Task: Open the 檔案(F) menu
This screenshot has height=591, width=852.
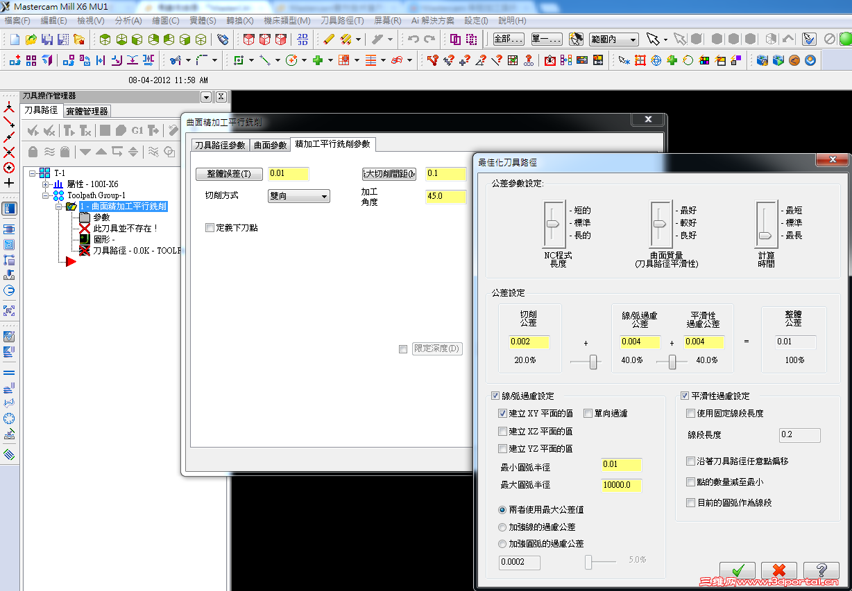Action: (17, 21)
